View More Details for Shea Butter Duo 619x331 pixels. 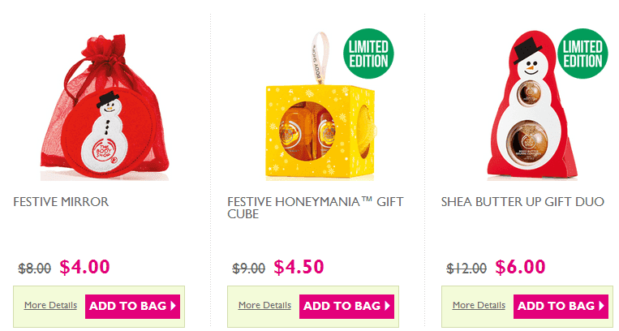(479, 305)
